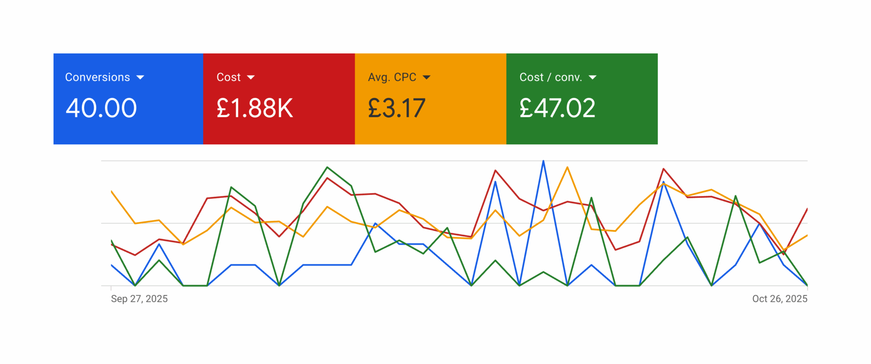Image resolution: width=871 pixels, height=364 pixels.
Task: Expand the Cost / conv. dropdown arrow
Action: [x=592, y=77]
